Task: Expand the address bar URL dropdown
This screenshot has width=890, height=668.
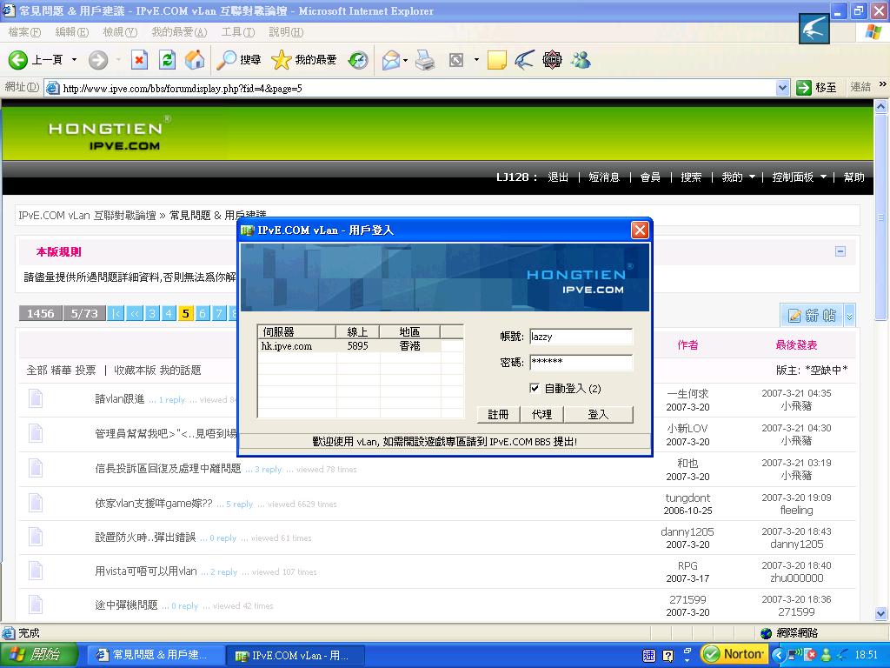Action: [782, 88]
